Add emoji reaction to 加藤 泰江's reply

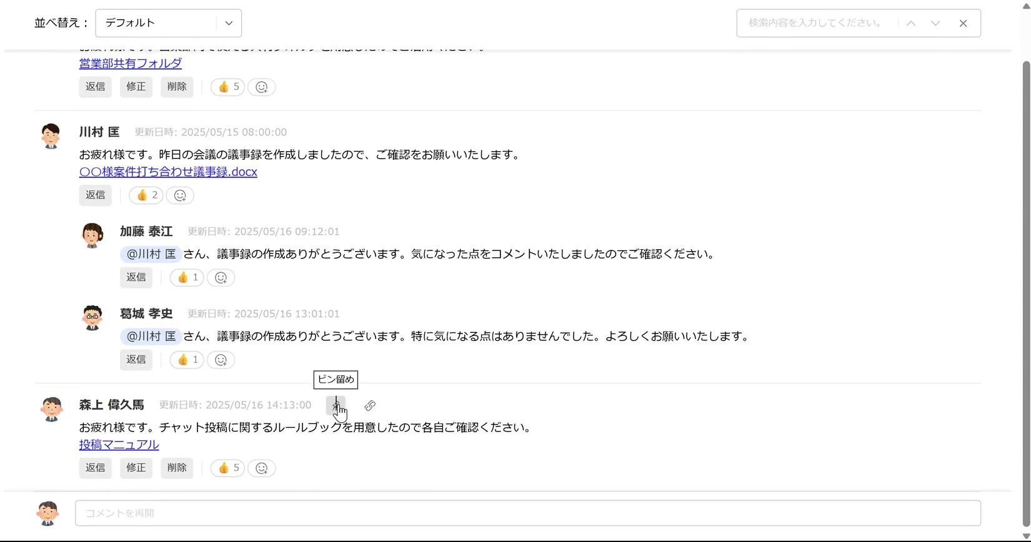point(221,278)
